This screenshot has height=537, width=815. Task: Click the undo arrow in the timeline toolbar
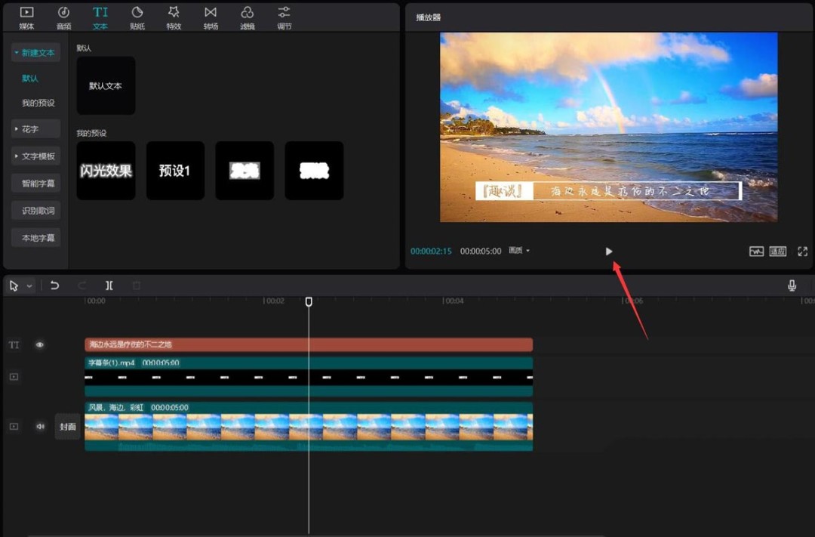pyautogui.click(x=54, y=285)
